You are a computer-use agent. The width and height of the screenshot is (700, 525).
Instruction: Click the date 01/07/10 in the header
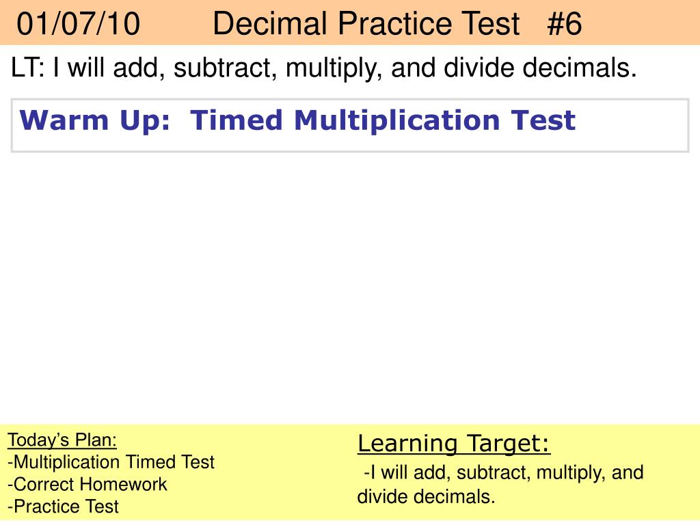point(78,24)
